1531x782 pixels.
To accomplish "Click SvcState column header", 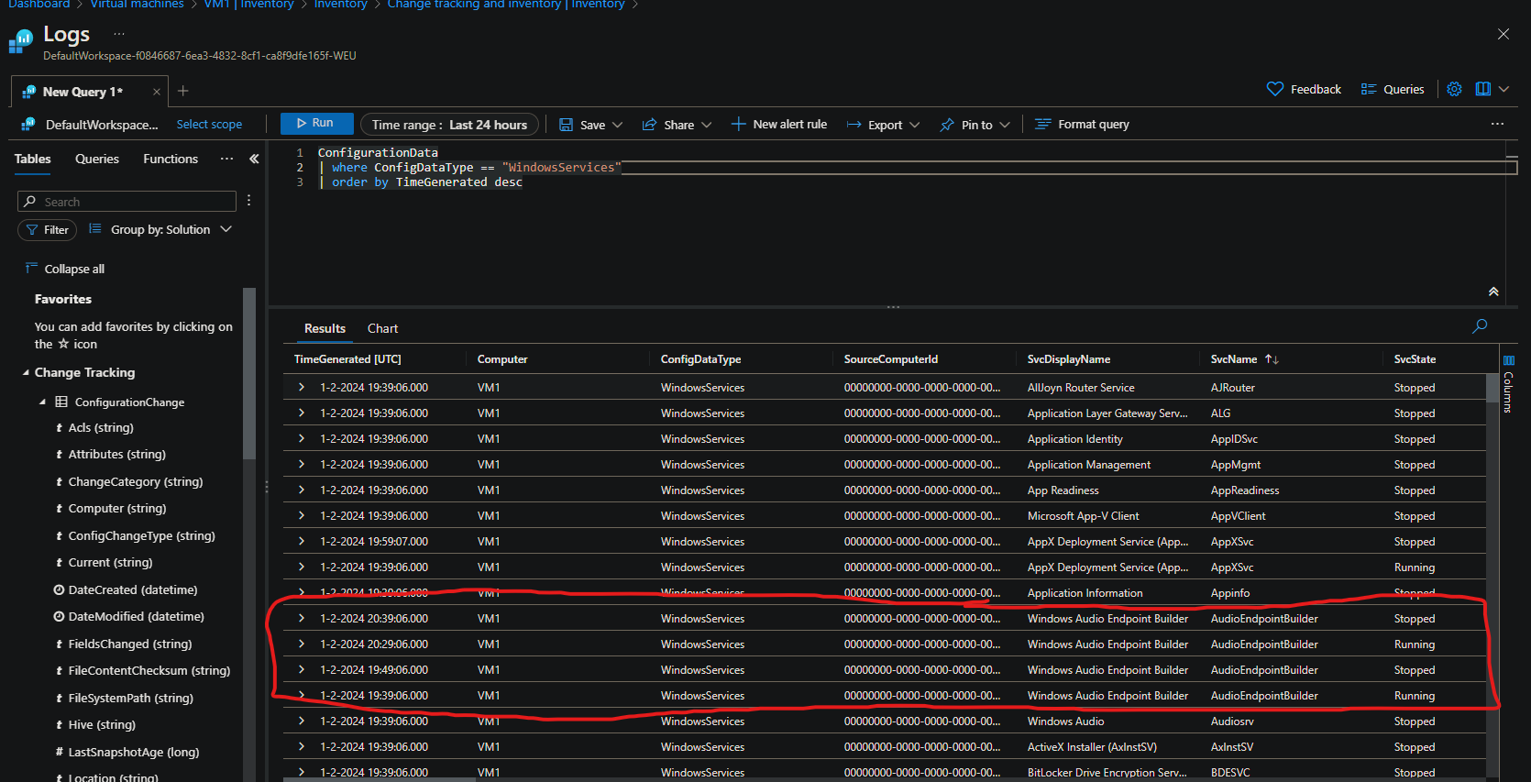I will (1415, 359).
